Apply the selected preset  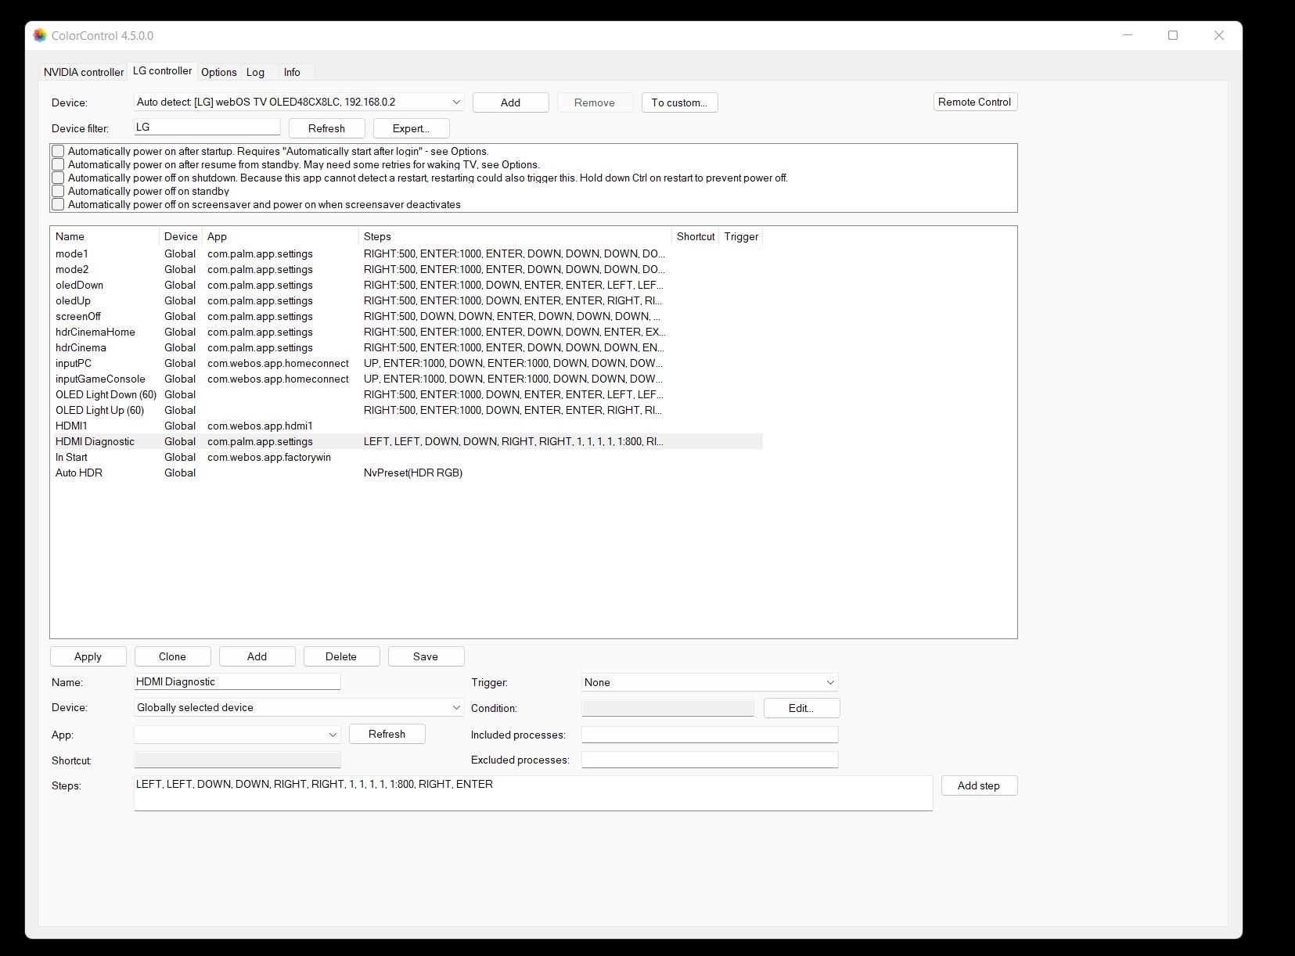(88, 656)
